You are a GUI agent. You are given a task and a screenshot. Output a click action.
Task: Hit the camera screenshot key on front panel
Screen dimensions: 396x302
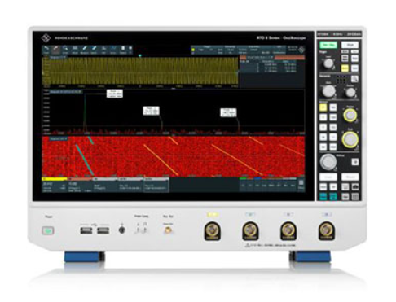[355, 186]
